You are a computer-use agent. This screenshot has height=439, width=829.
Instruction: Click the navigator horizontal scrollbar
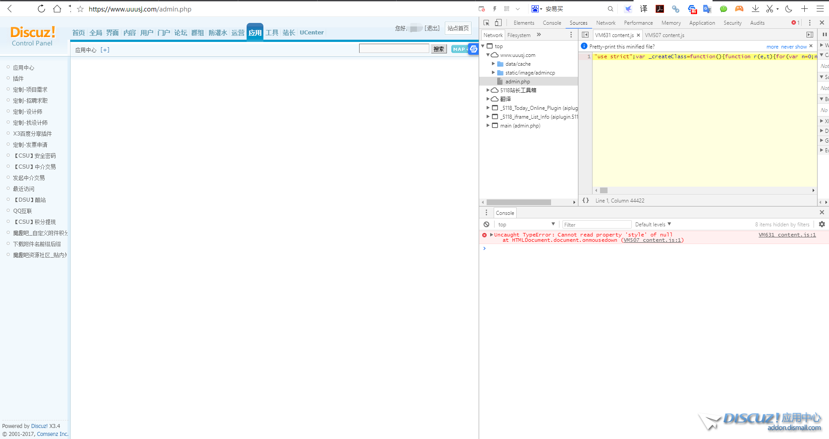(x=518, y=202)
